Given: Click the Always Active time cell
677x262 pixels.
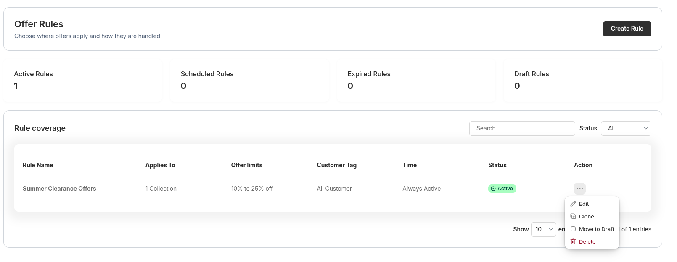Looking at the screenshot, I should (x=421, y=189).
